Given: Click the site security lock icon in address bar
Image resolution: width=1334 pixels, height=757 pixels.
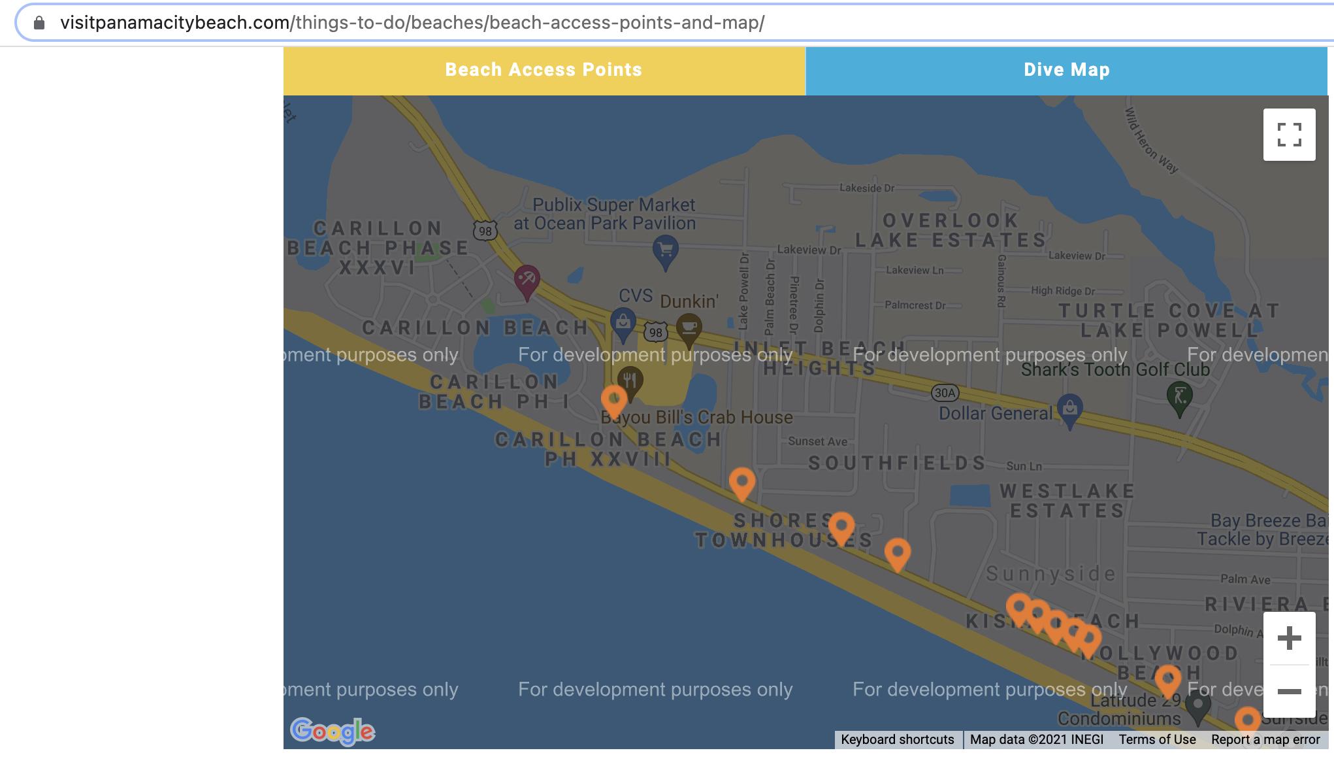Looking at the screenshot, I should point(39,22).
